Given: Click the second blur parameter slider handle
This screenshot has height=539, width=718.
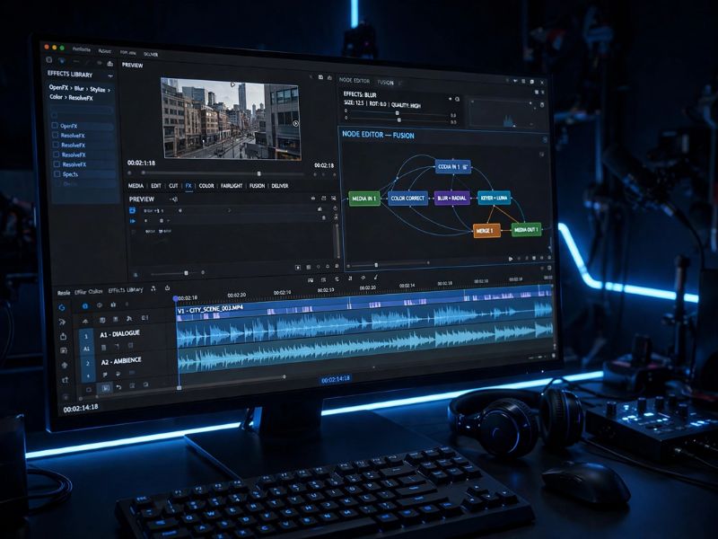Looking at the screenshot, I should (399, 120).
